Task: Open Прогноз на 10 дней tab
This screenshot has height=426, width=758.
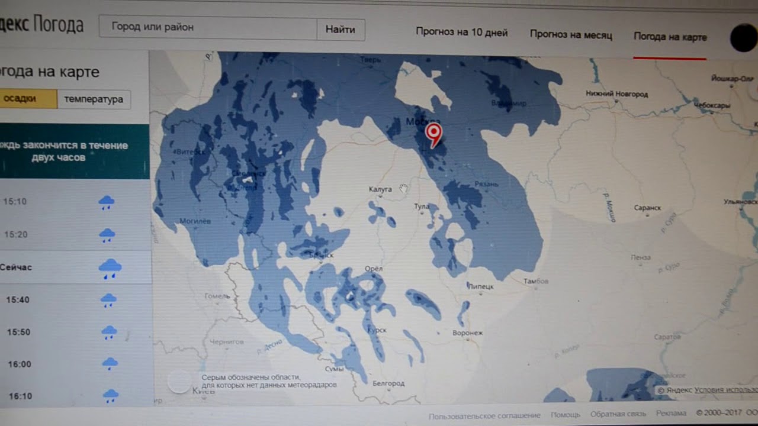Action: [x=461, y=33]
